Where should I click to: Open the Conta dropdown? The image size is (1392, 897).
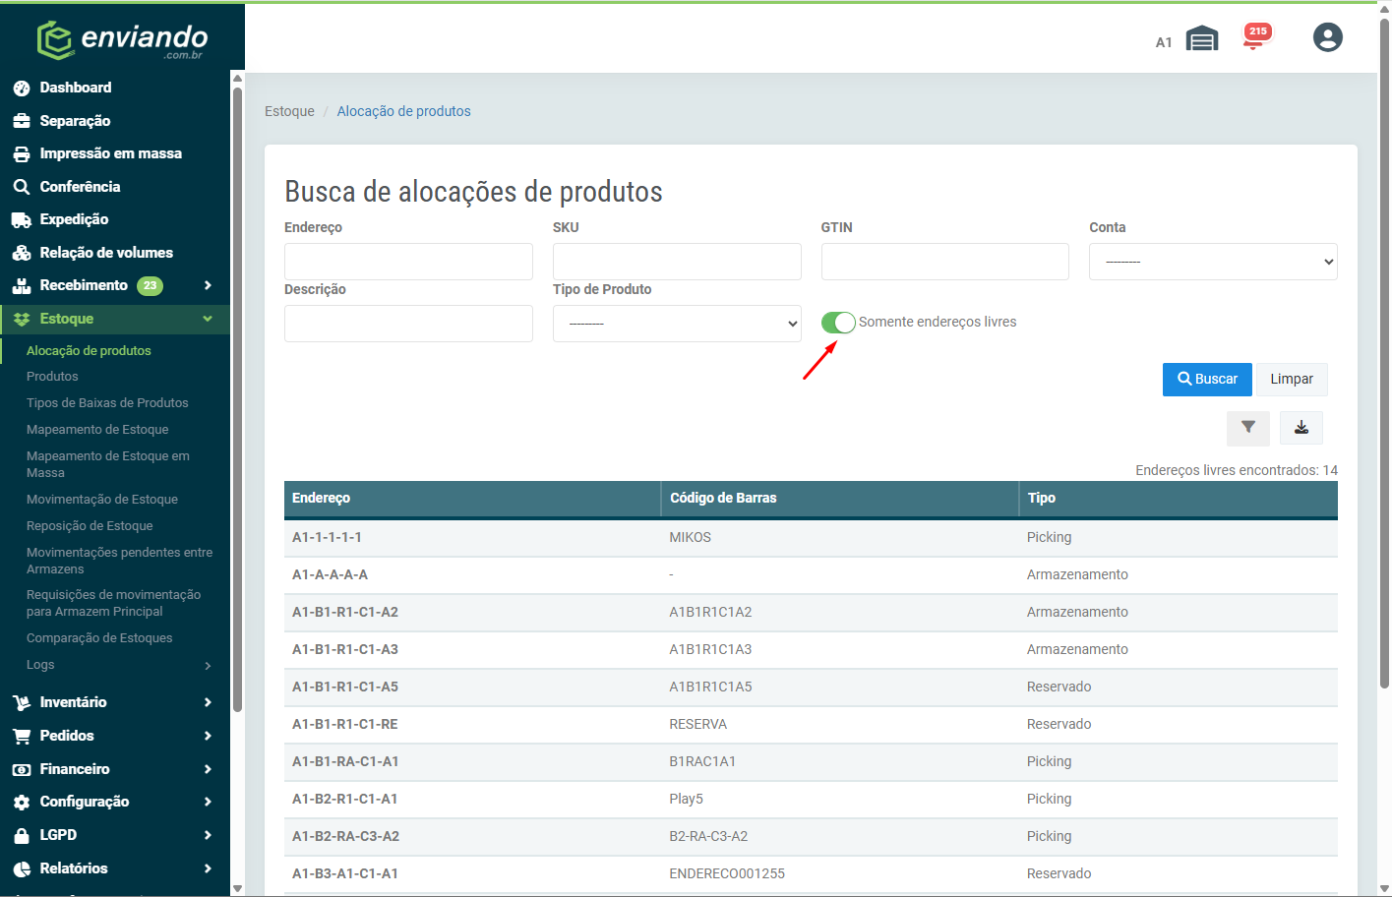coord(1213,262)
